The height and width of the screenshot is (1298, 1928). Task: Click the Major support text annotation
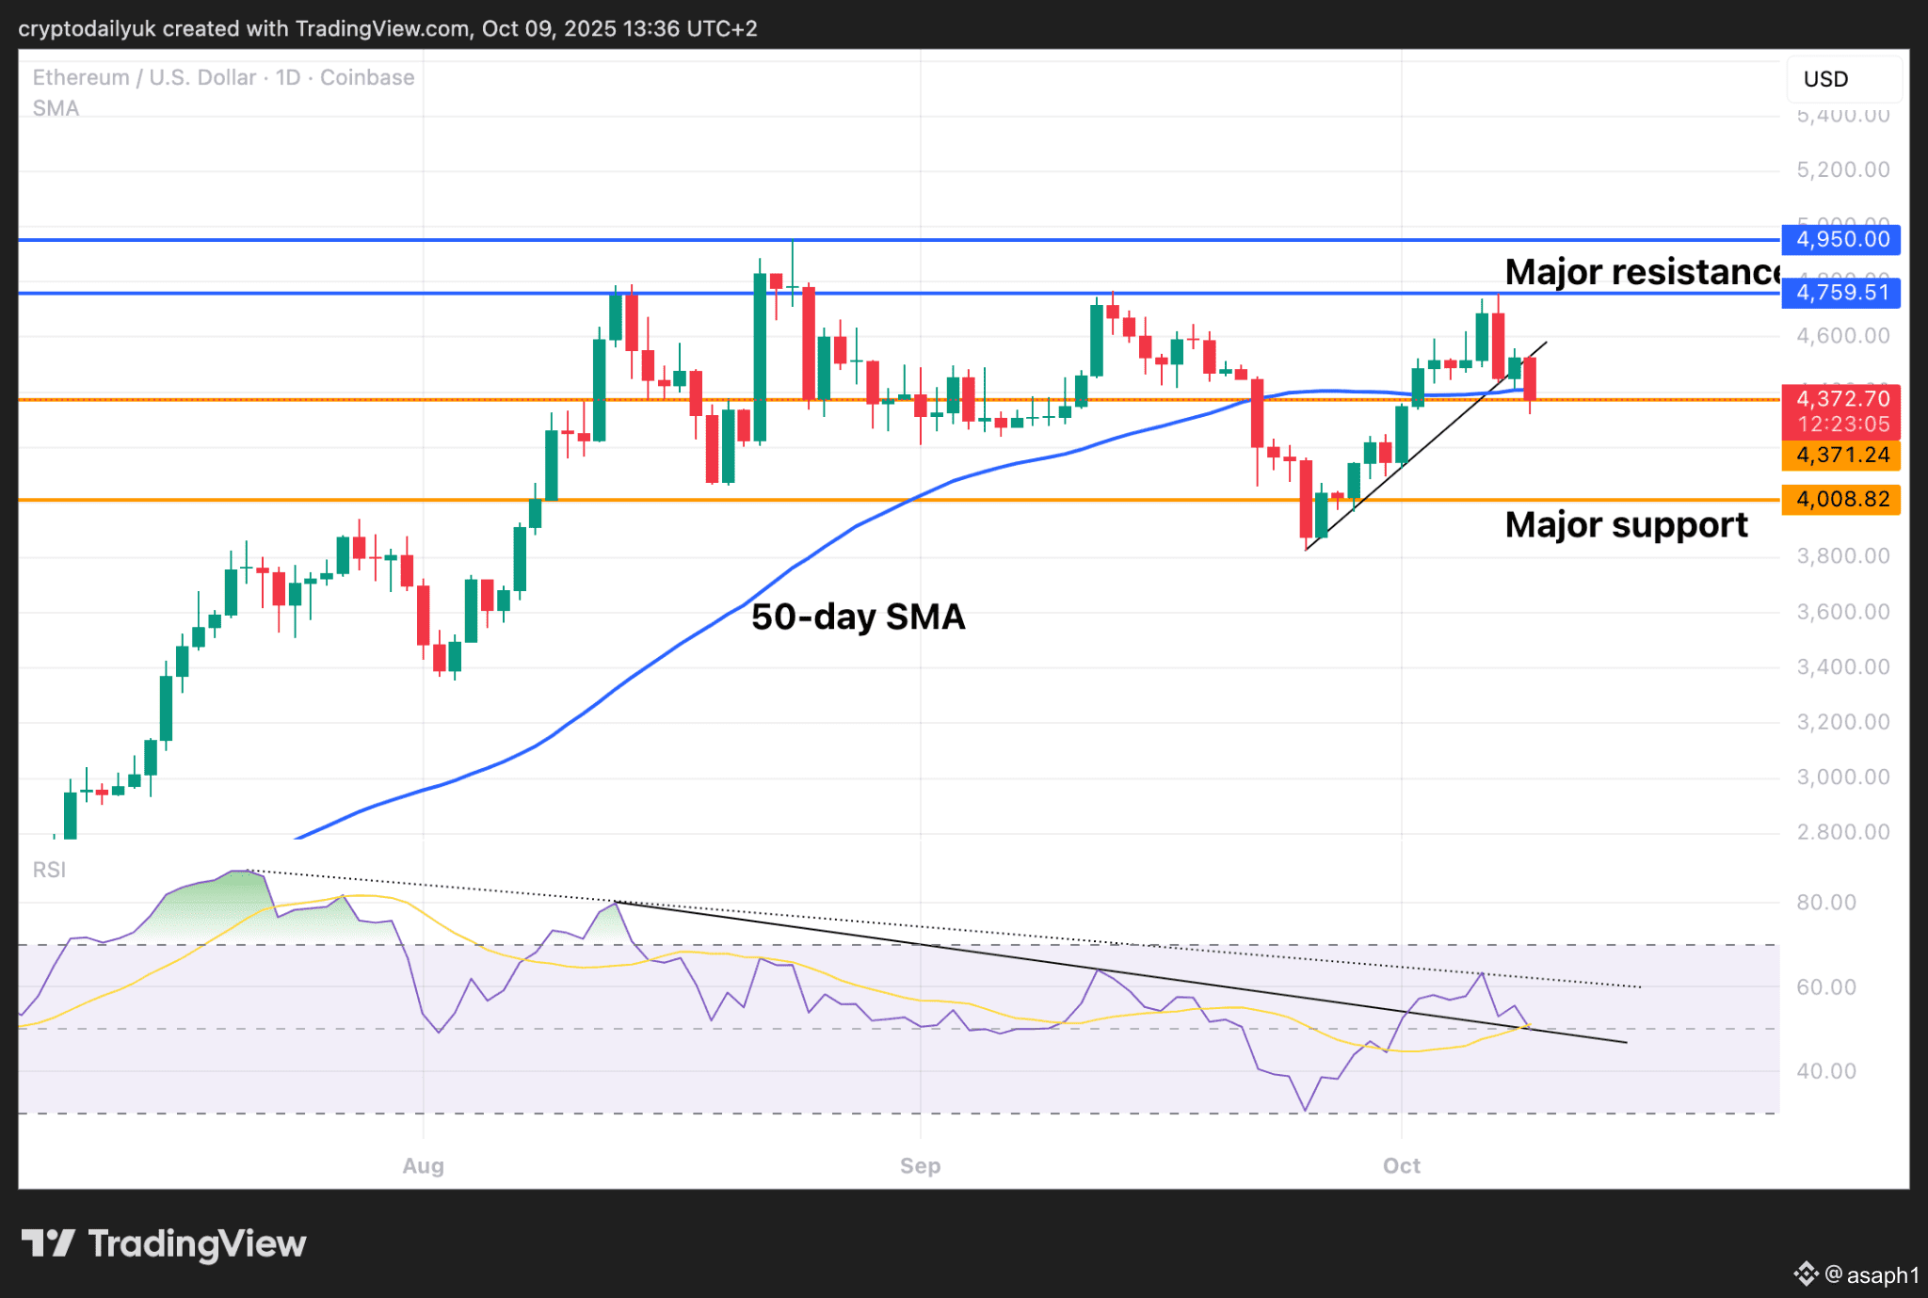click(x=1626, y=524)
